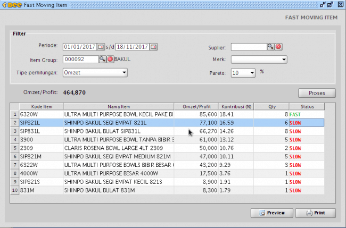346x228 pixels.
Task: Click the Proses button
Action: pyautogui.click(x=317, y=93)
